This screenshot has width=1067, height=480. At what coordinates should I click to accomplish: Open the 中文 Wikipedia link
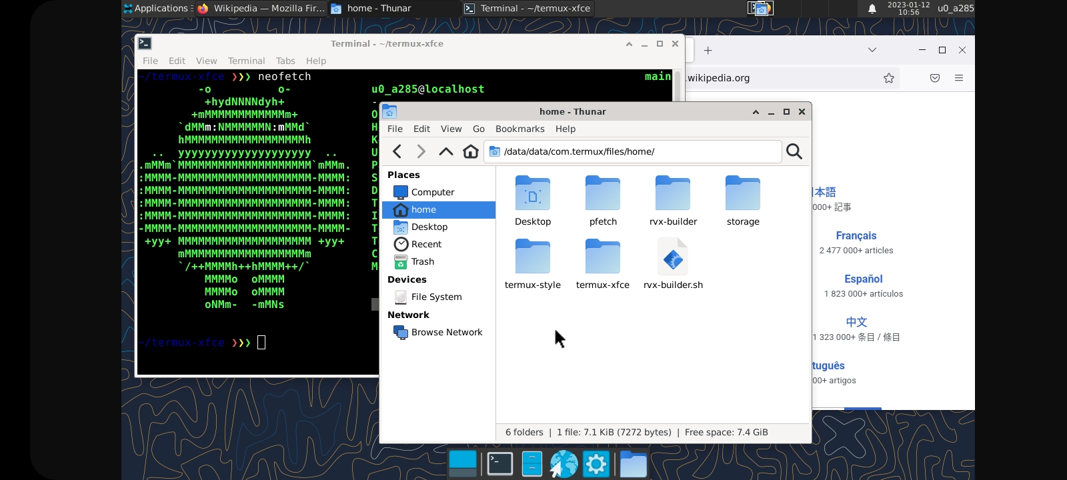click(856, 322)
